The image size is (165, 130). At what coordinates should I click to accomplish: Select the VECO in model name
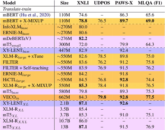(x=11, y=97)
